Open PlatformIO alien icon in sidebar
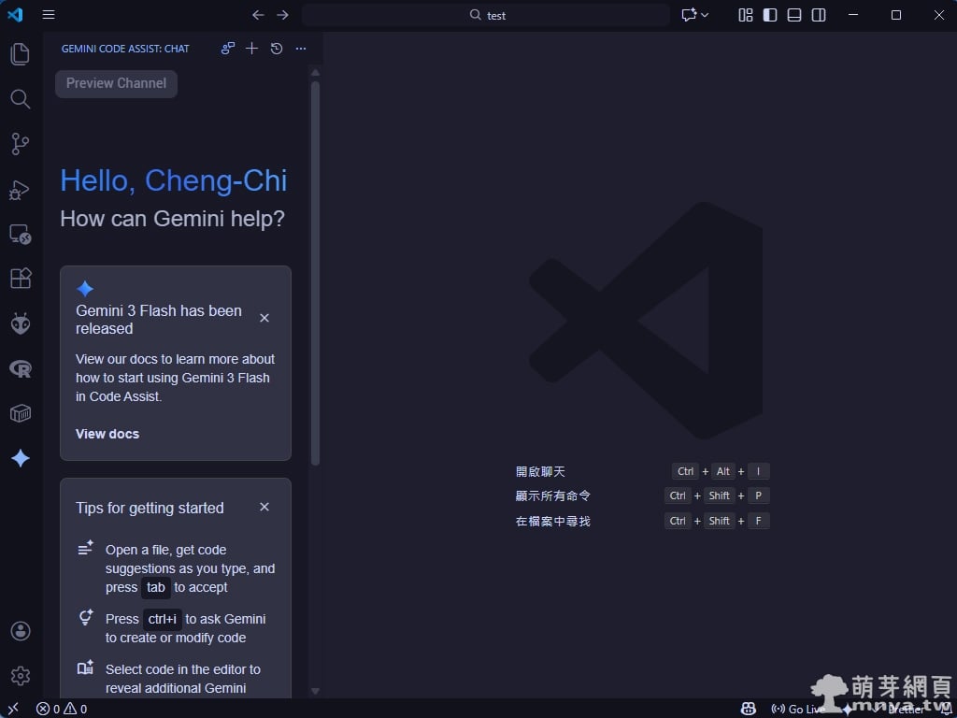This screenshot has height=718, width=957. 20,323
